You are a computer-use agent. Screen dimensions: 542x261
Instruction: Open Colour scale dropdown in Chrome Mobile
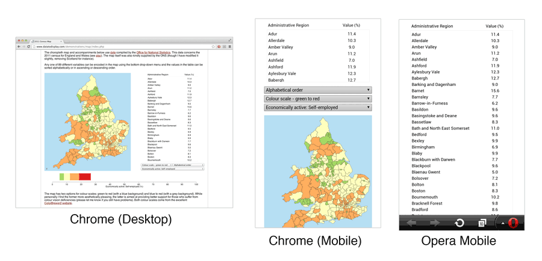tap(318, 99)
